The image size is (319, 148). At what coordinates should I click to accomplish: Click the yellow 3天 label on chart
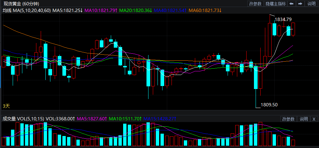[6, 106]
